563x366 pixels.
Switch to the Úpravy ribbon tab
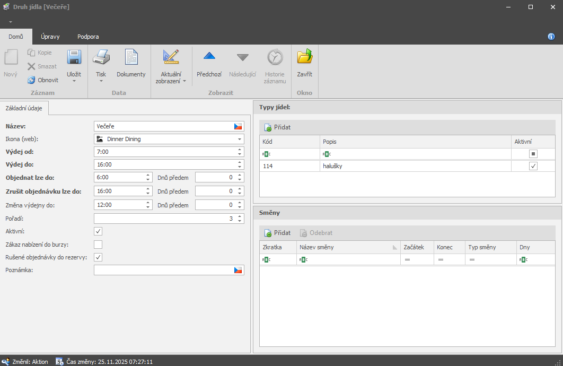click(x=50, y=37)
